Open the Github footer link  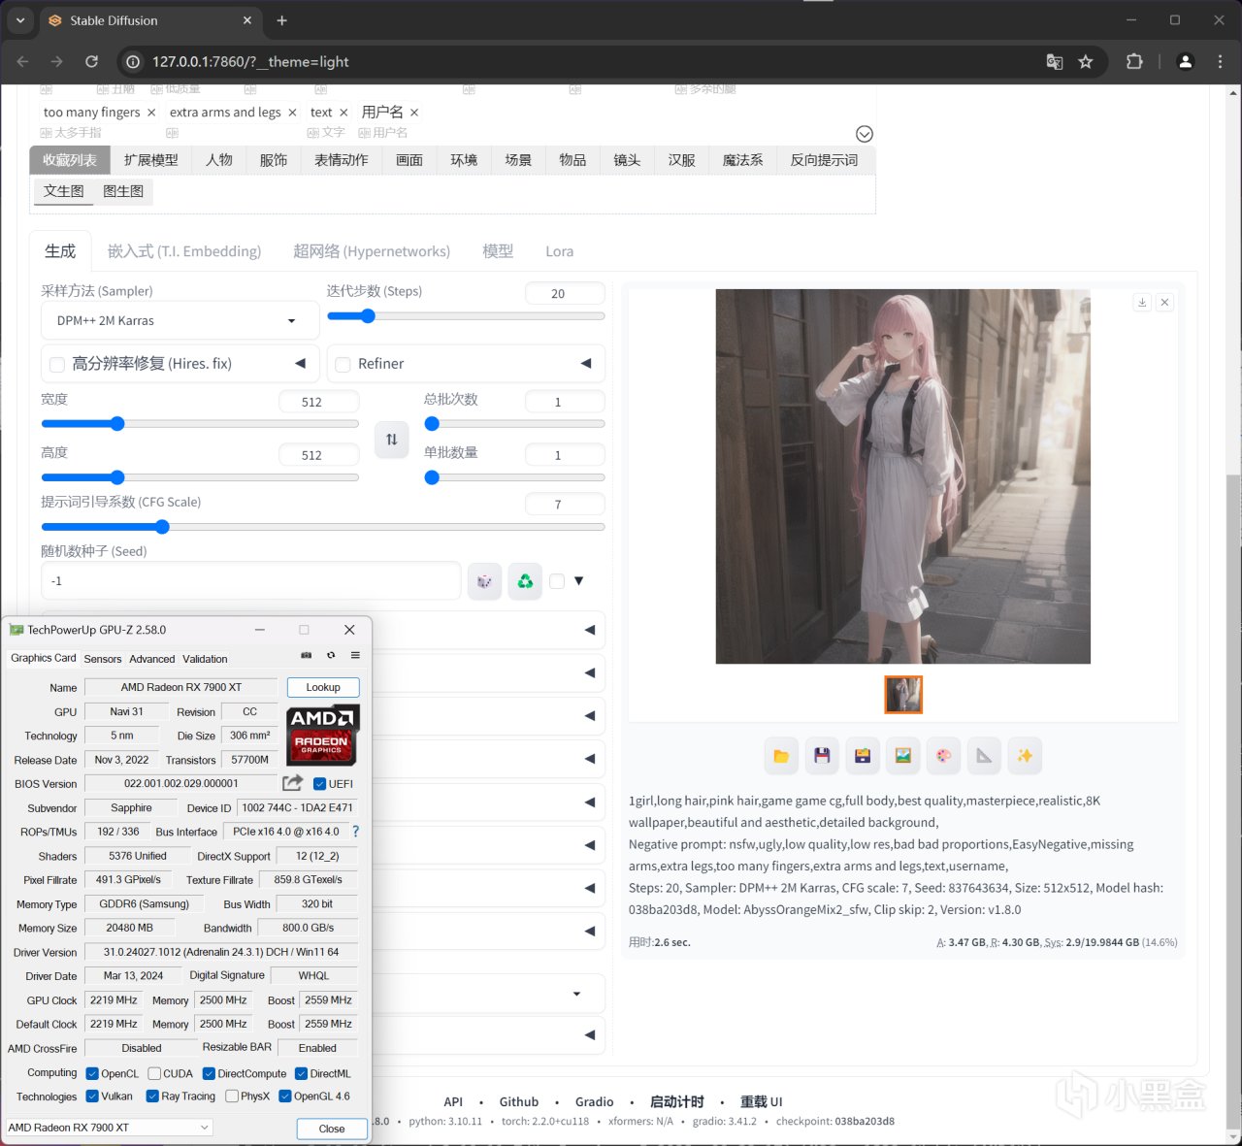tap(519, 1102)
